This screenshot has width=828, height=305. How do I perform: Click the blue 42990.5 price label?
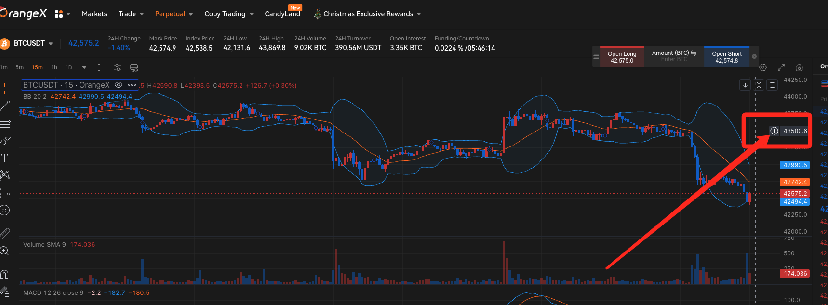795,165
